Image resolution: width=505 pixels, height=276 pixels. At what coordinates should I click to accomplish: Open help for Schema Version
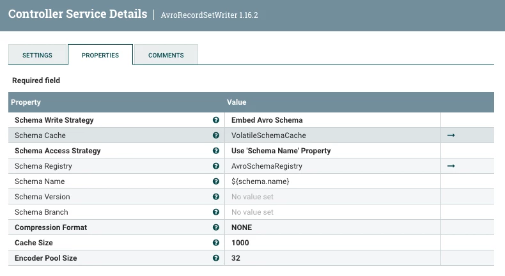(216, 196)
